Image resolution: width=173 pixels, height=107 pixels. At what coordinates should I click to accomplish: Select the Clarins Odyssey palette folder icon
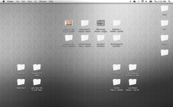coord(116,82)
